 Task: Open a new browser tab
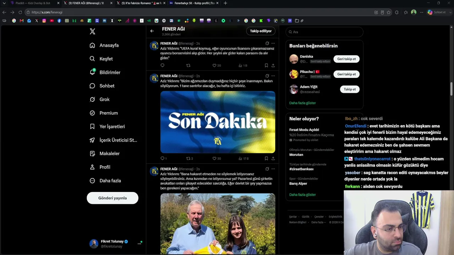point(225,3)
